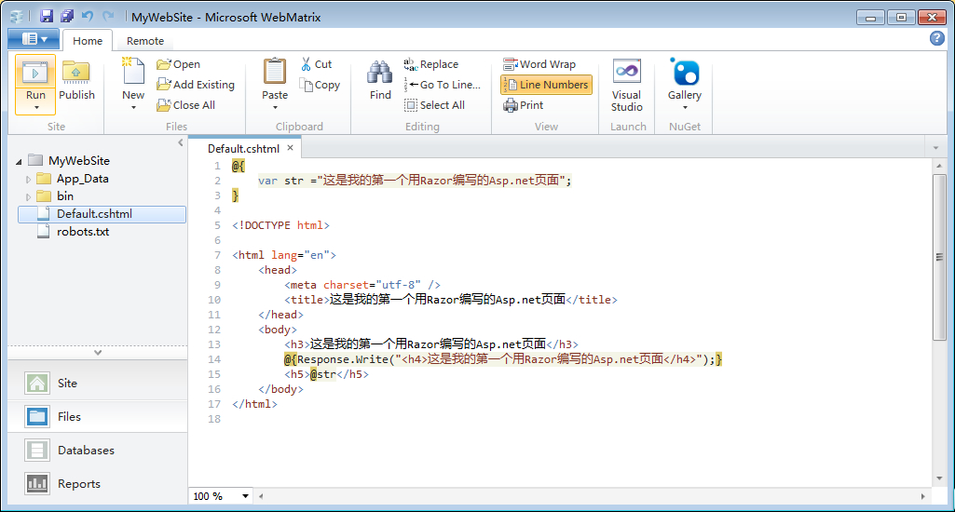This screenshot has height=512, width=955.
Task: Click the Replace icon
Action: point(410,64)
